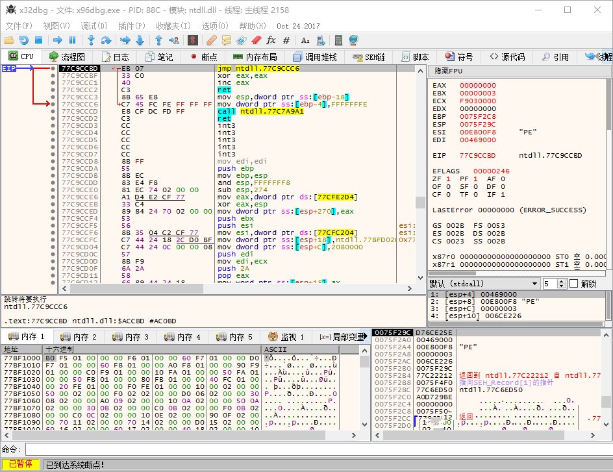Toggle breakpoint dot at address 77C9CCC6
613x472 pixels.
(x=53, y=104)
